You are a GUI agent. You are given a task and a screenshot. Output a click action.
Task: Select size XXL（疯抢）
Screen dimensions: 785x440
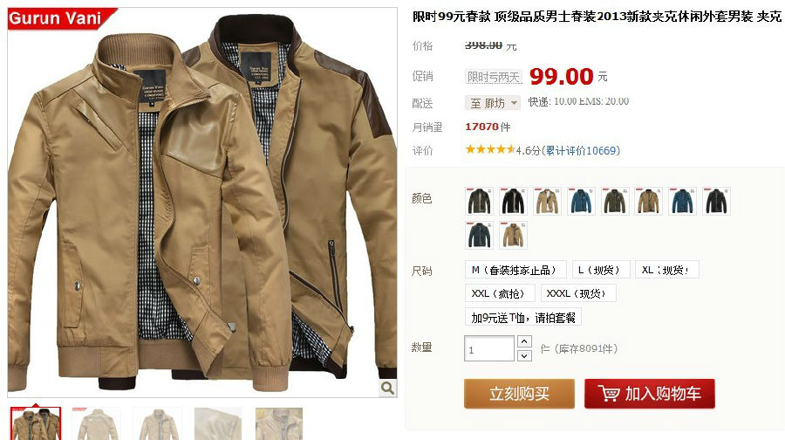[x=500, y=293]
